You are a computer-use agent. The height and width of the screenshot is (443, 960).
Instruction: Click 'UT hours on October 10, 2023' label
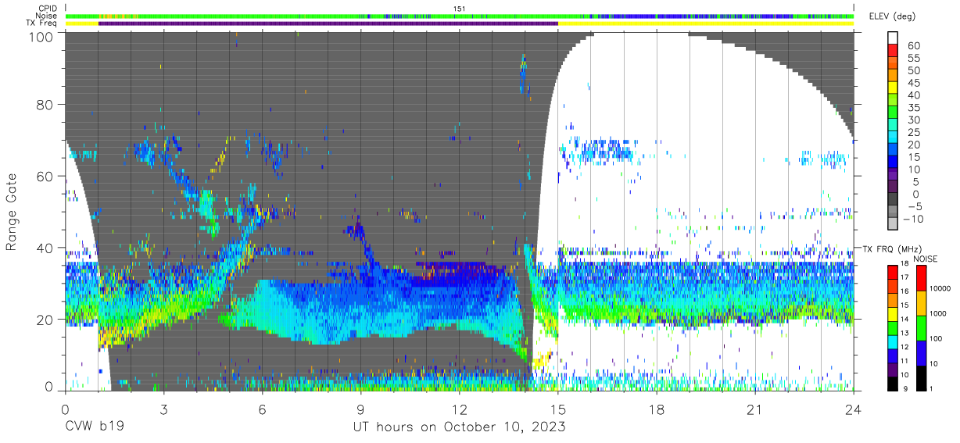tap(460, 427)
